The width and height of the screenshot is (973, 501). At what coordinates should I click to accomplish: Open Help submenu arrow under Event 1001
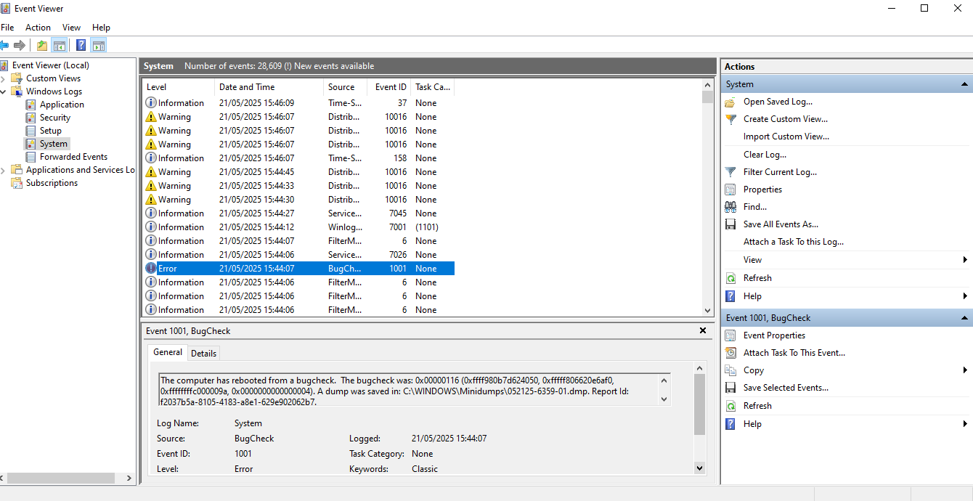pyautogui.click(x=965, y=424)
